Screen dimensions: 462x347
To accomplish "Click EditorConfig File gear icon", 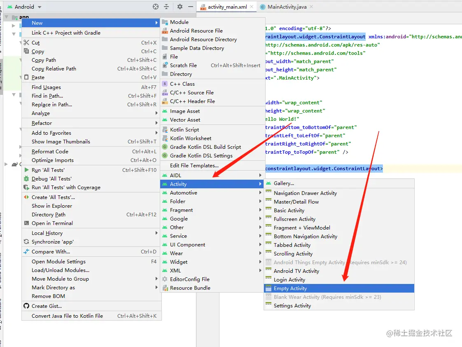I will [165, 279].
